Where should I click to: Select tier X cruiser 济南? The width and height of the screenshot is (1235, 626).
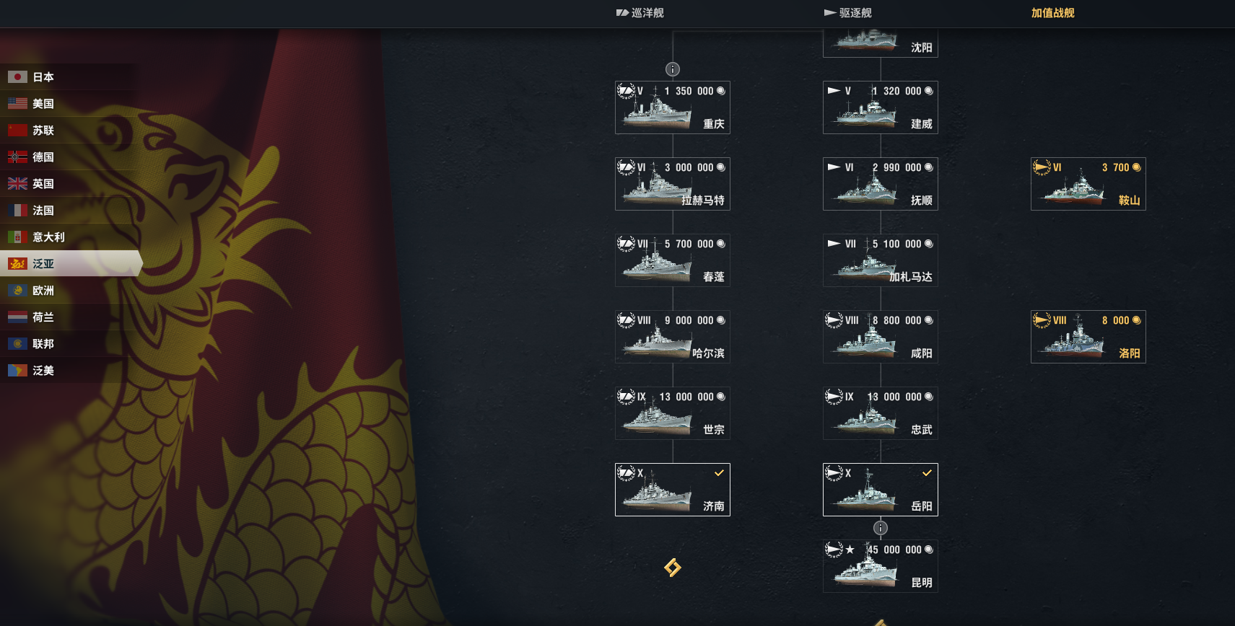coord(673,490)
